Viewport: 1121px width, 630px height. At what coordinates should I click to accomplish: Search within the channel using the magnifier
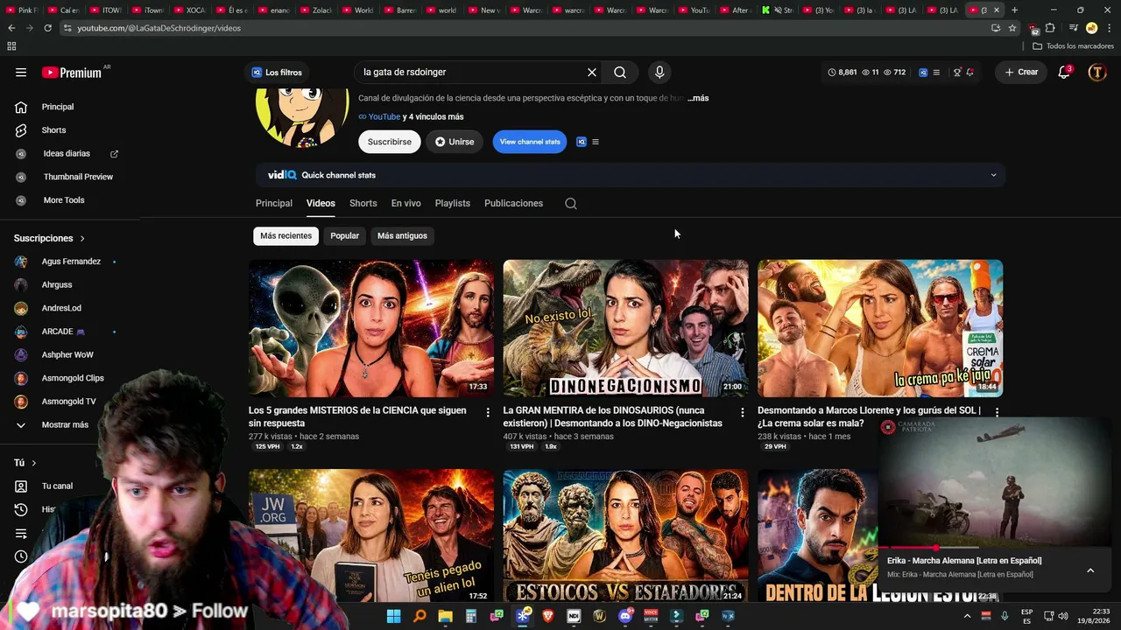click(x=571, y=204)
